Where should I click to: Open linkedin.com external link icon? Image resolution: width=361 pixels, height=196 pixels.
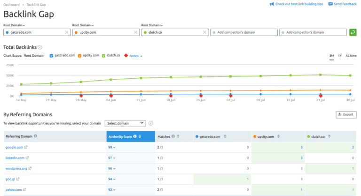click(27, 158)
